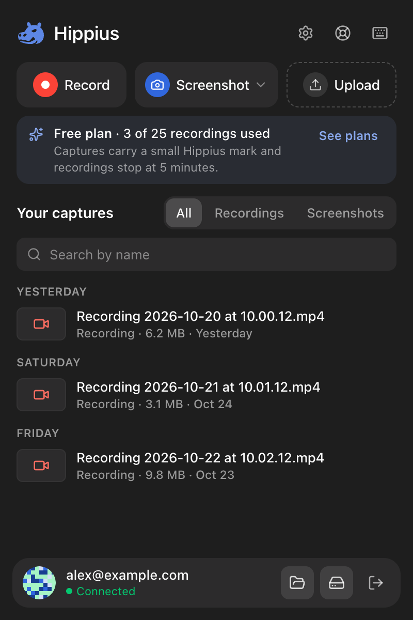This screenshot has height=620, width=413.
Task: Click 'Recording · 6.2 MB · Yesterday' details
Action: click(x=164, y=333)
